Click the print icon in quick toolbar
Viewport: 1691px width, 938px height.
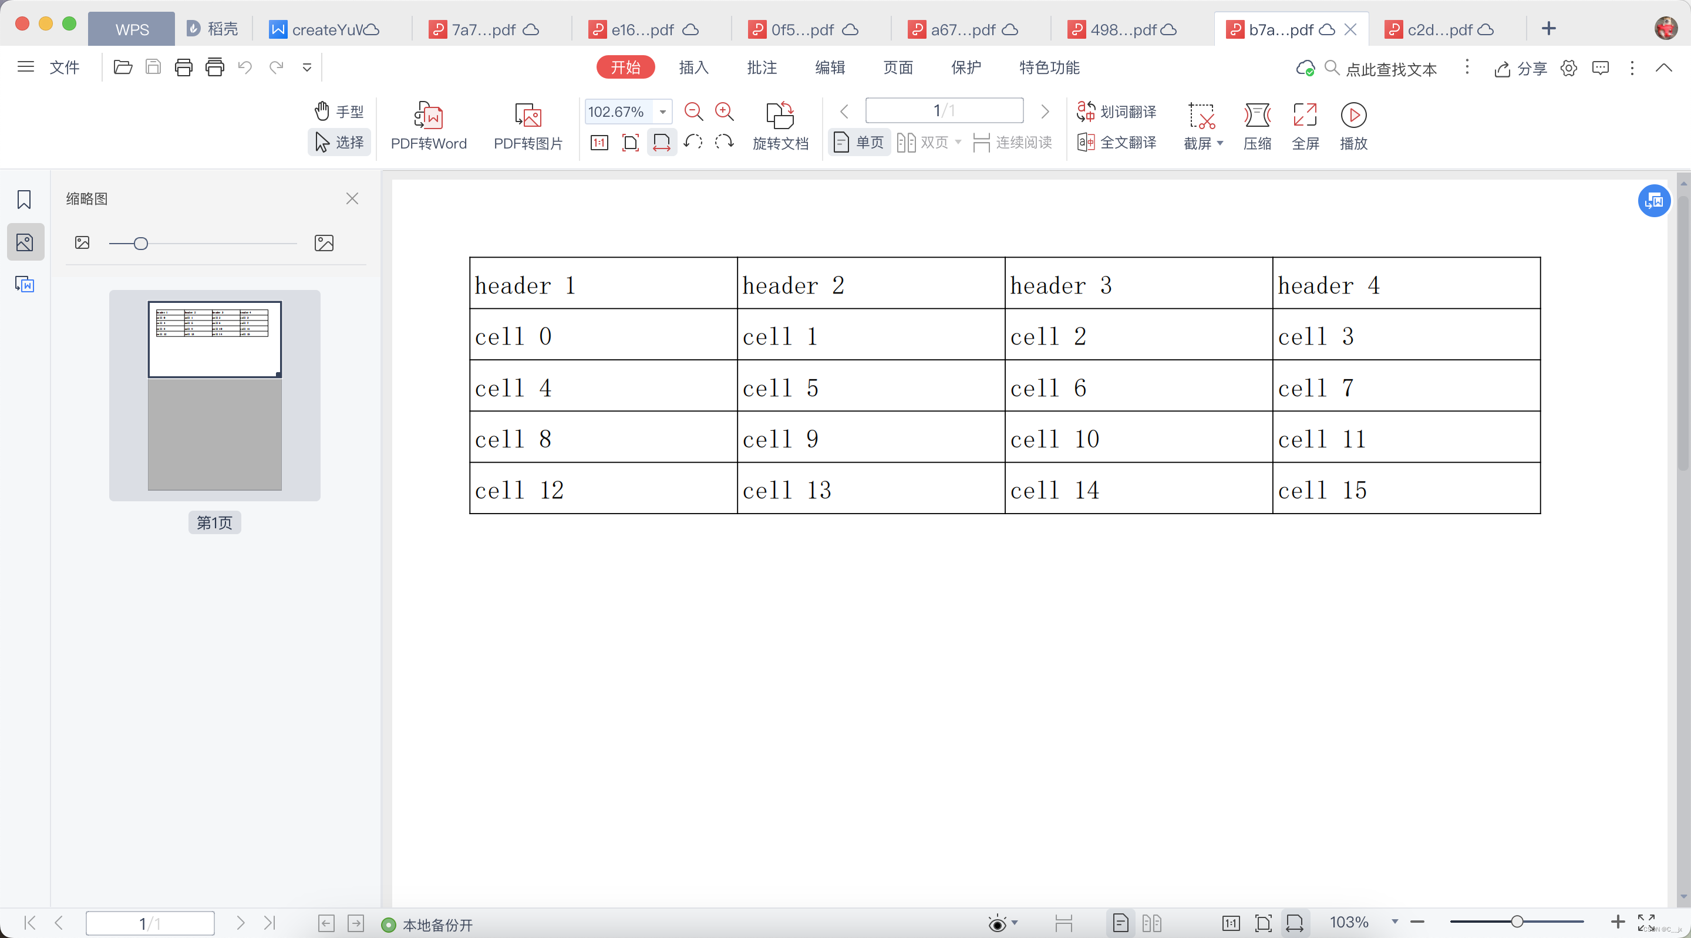[x=184, y=67]
